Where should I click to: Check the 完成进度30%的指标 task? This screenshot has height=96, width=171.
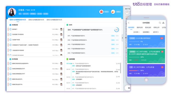pyautogui.click(x=10, y=50)
